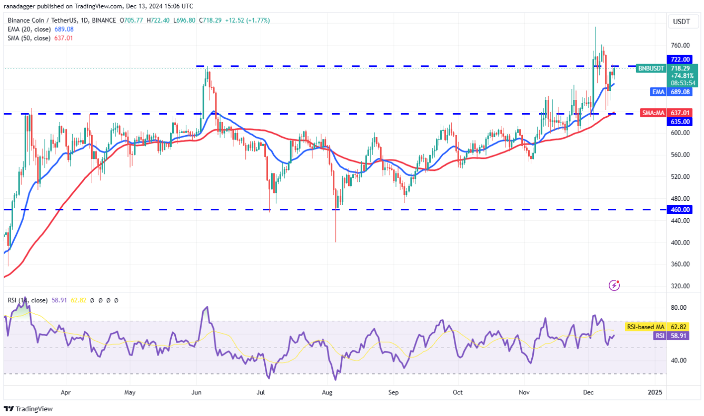Screen dimensions: 704x416
Task: Click the Dec label on time axis
Action: tap(589, 392)
